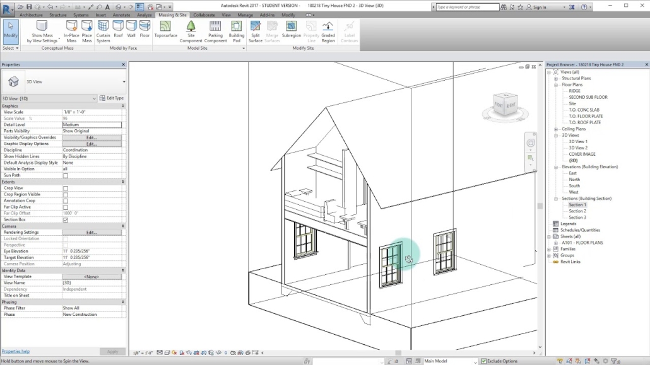Collapse the Floor Plans tree branch

(x=556, y=84)
